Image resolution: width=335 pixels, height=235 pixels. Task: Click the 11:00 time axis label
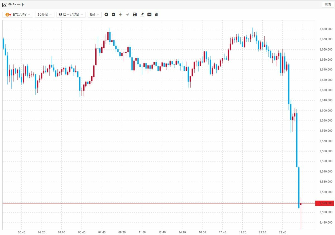pyautogui.click(x=142, y=232)
